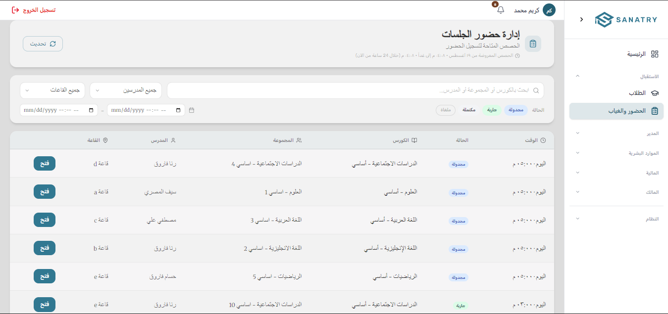Toggle the ملغاة status filter

[446, 110]
